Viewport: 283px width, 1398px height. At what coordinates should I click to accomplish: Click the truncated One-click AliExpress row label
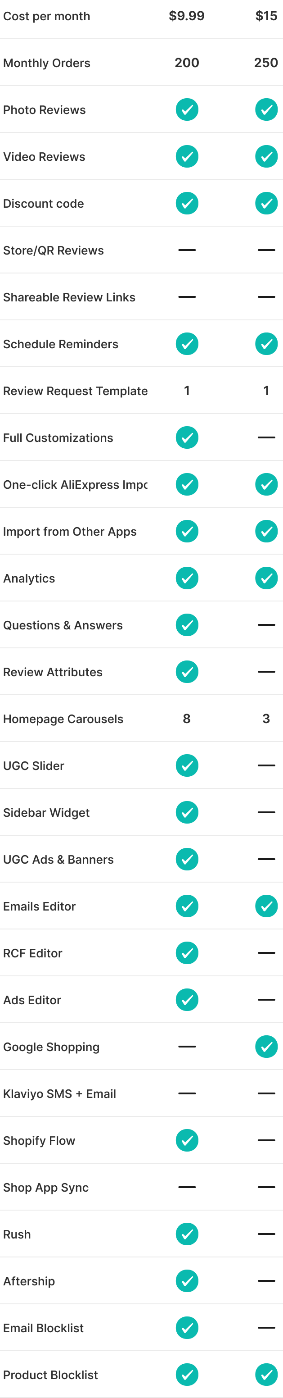tap(75, 485)
